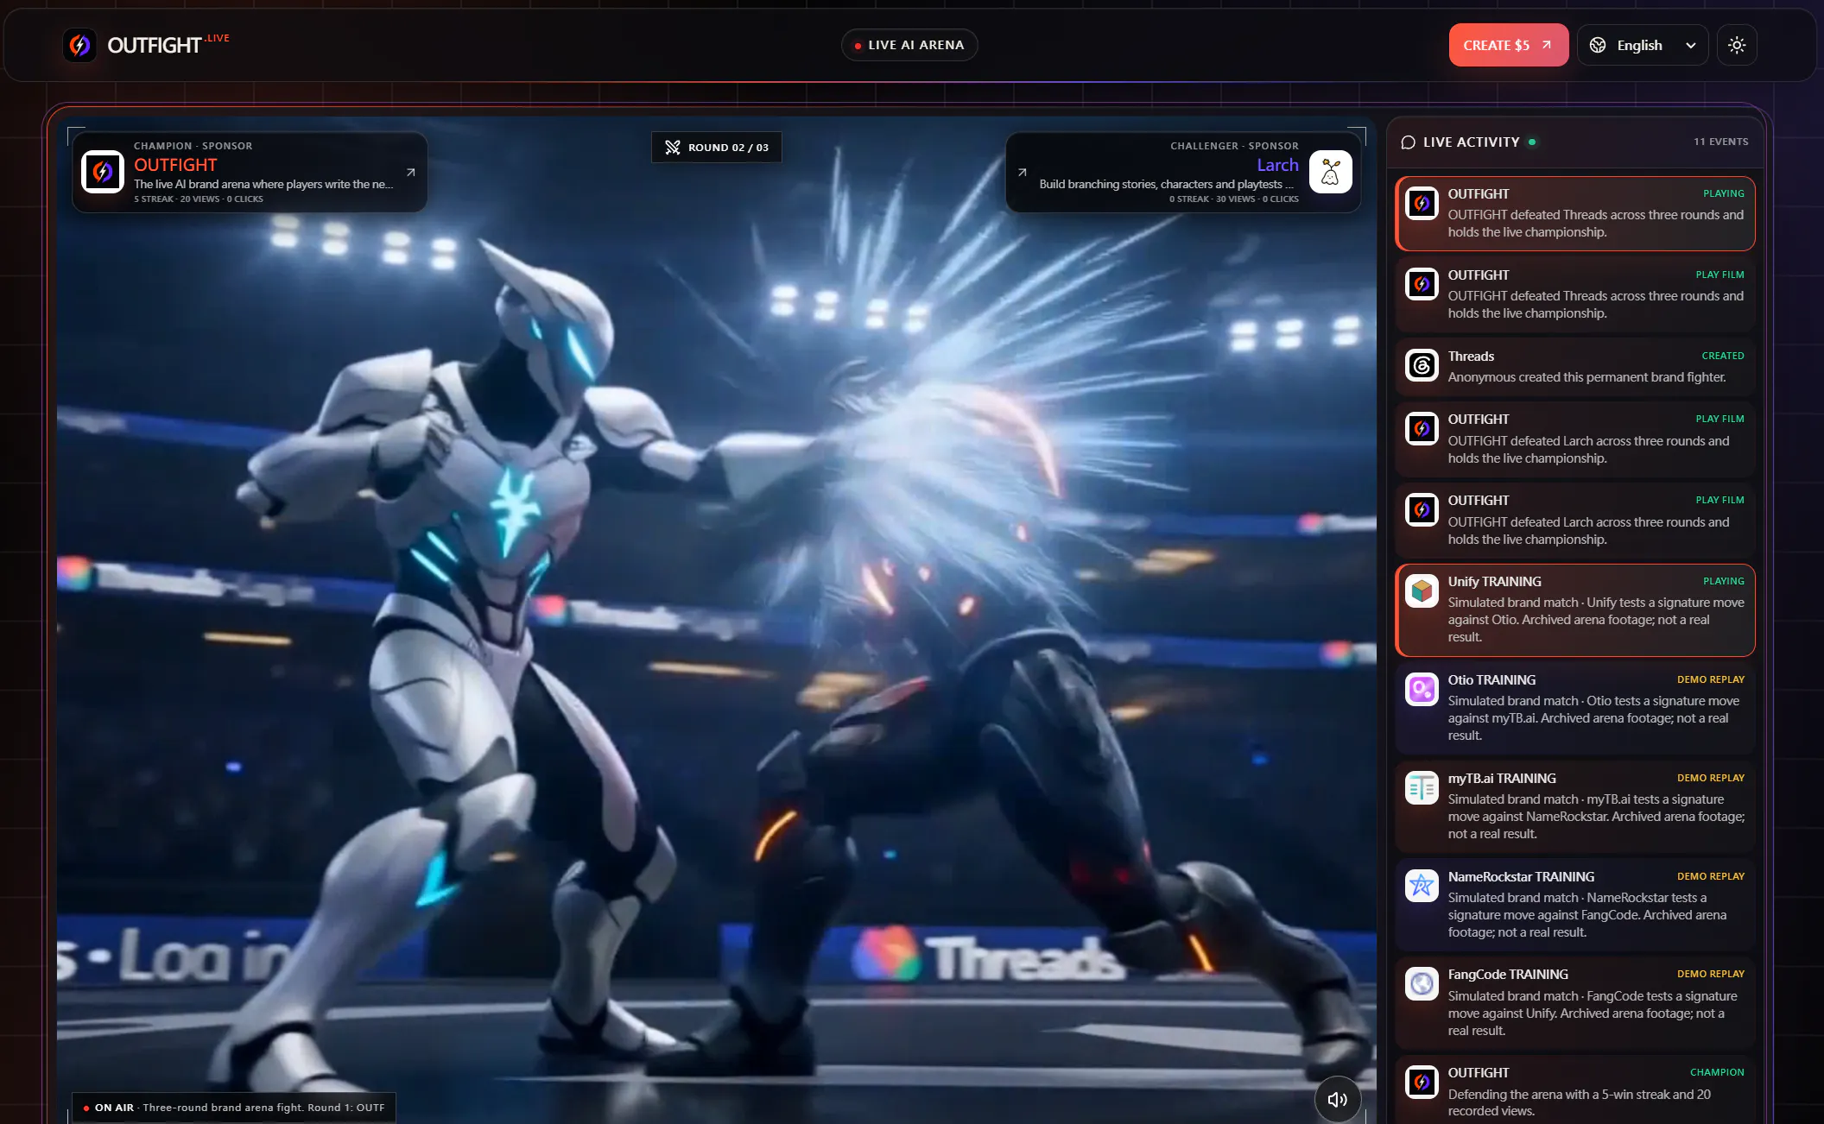The image size is (1824, 1124).
Task: Click the OUTFIGHT icon in the PLAYING Threads event
Action: tap(1422, 204)
